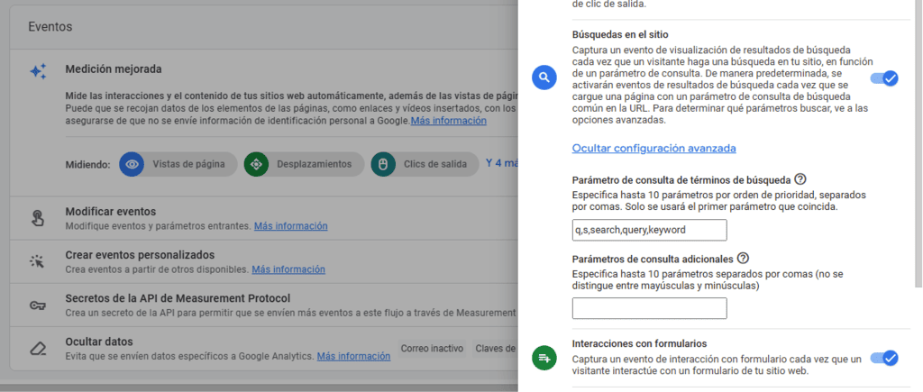Click the eye icon for Vistas de página
923x392 pixels.
click(132, 164)
